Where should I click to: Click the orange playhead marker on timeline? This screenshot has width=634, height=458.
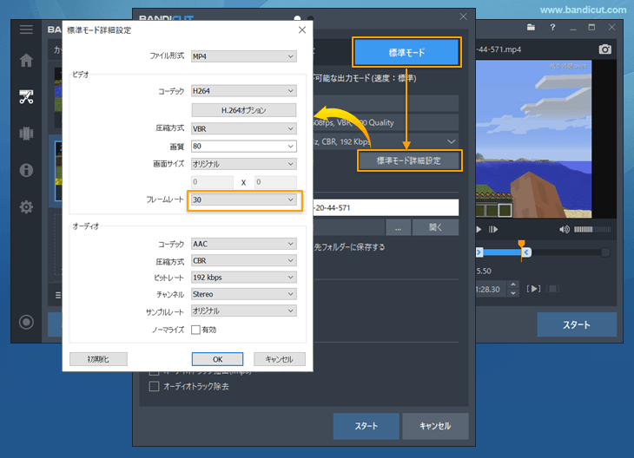(x=521, y=245)
